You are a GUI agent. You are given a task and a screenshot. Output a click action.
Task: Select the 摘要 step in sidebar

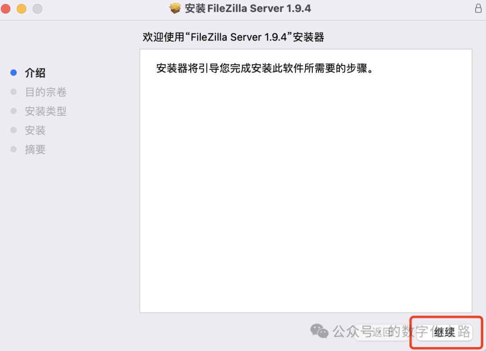35,150
